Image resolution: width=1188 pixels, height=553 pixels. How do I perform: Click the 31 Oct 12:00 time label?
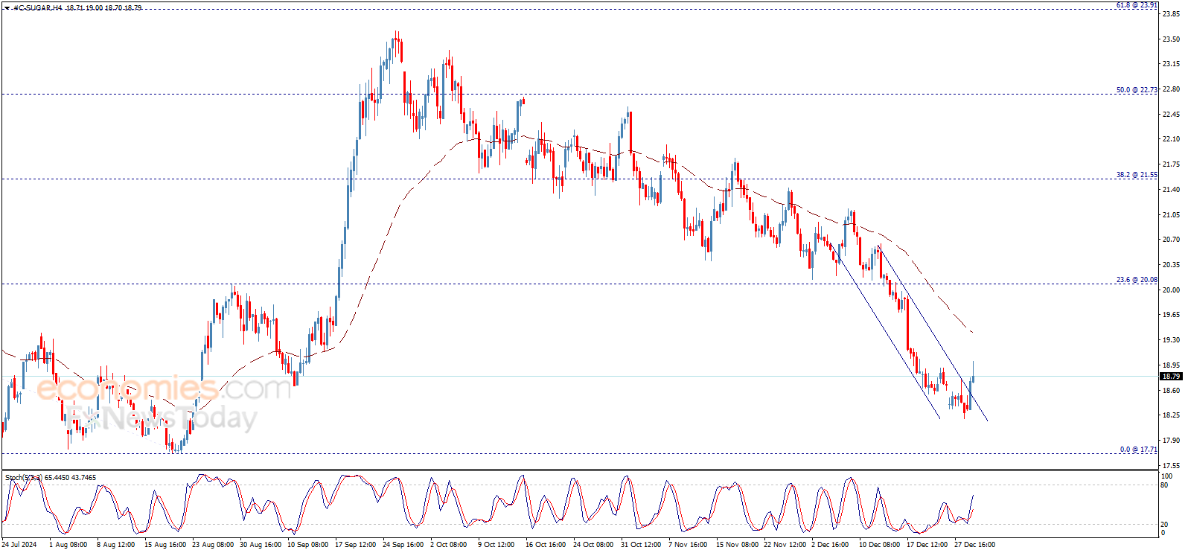point(642,545)
